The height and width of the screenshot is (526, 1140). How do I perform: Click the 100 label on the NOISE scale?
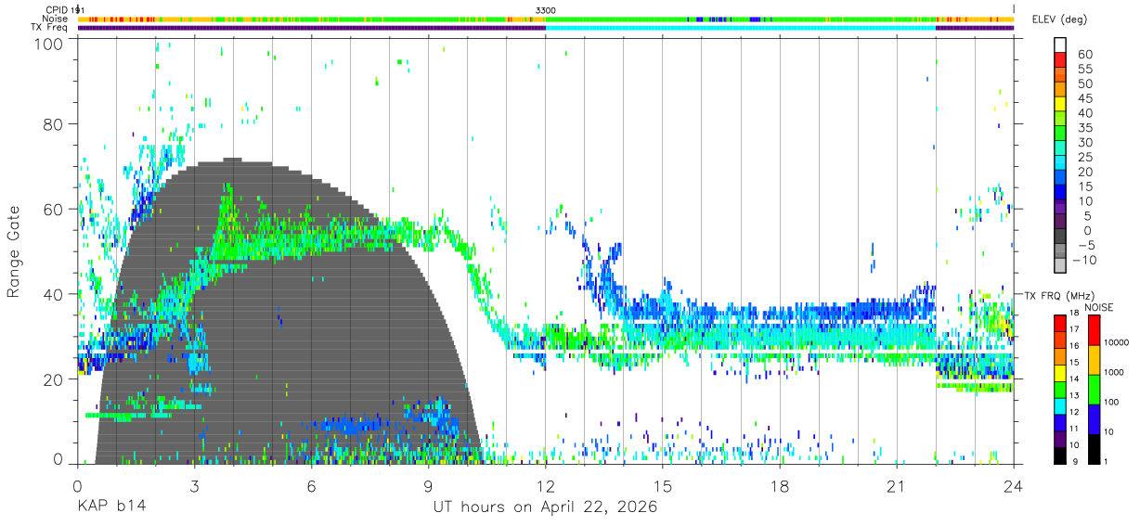click(x=1113, y=403)
